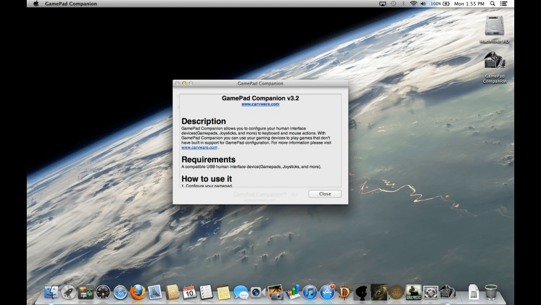Open the Apple menu
This screenshot has height=305, width=541.
click(x=35, y=4)
